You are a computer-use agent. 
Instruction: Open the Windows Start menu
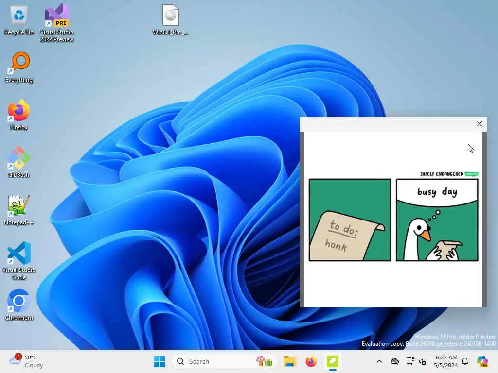159,361
